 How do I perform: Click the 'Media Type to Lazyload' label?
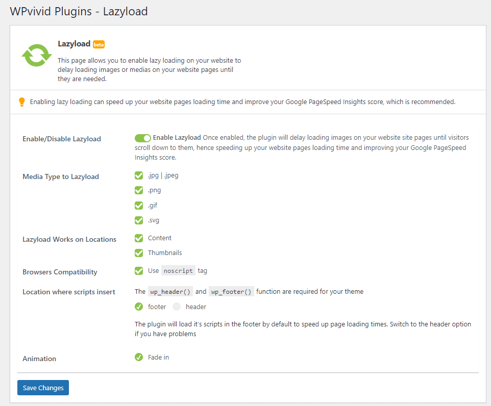[61, 177]
